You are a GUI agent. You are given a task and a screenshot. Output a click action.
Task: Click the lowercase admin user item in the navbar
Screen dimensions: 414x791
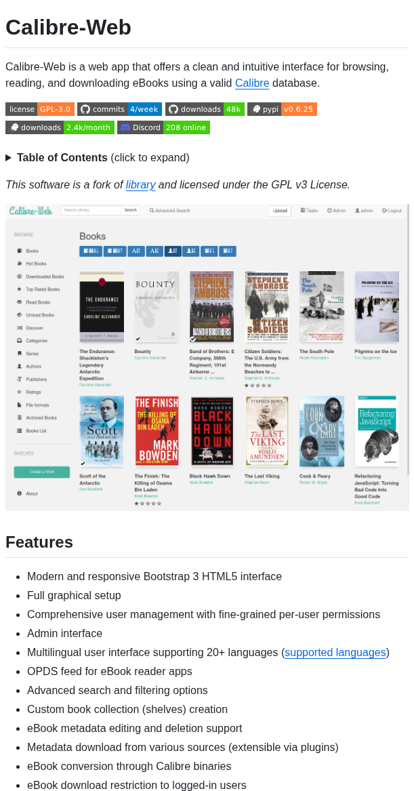point(364,210)
